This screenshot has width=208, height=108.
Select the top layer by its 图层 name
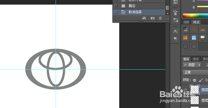[205, 90]
